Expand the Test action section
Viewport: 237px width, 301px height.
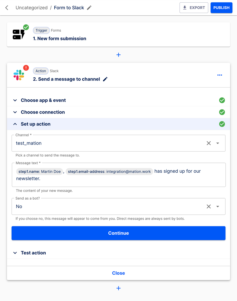point(33,253)
